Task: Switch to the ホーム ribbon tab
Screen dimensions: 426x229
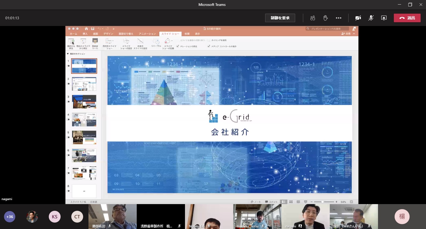Action: [73, 34]
